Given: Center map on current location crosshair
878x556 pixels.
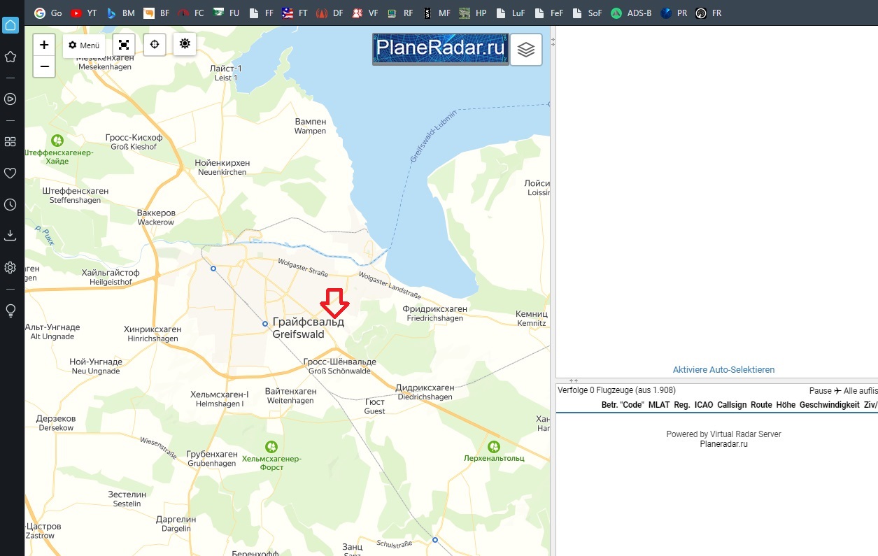Looking at the screenshot, I should 155,44.
